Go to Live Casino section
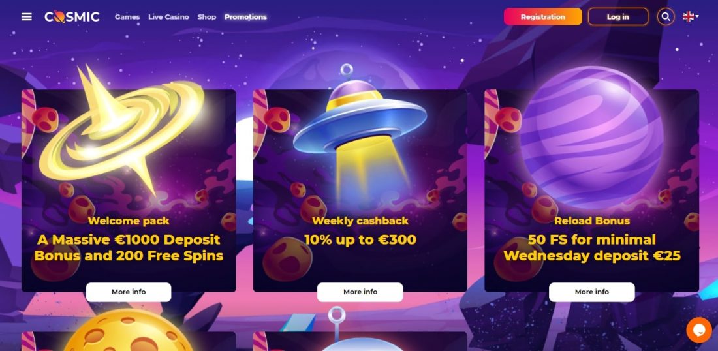This screenshot has width=718, height=351. click(168, 17)
